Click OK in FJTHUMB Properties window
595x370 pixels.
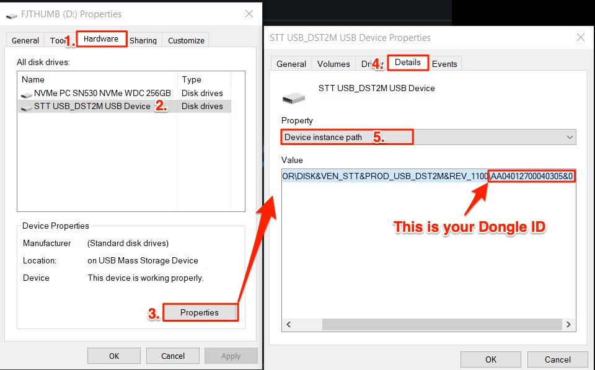pyautogui.click(x=114, y=356)
